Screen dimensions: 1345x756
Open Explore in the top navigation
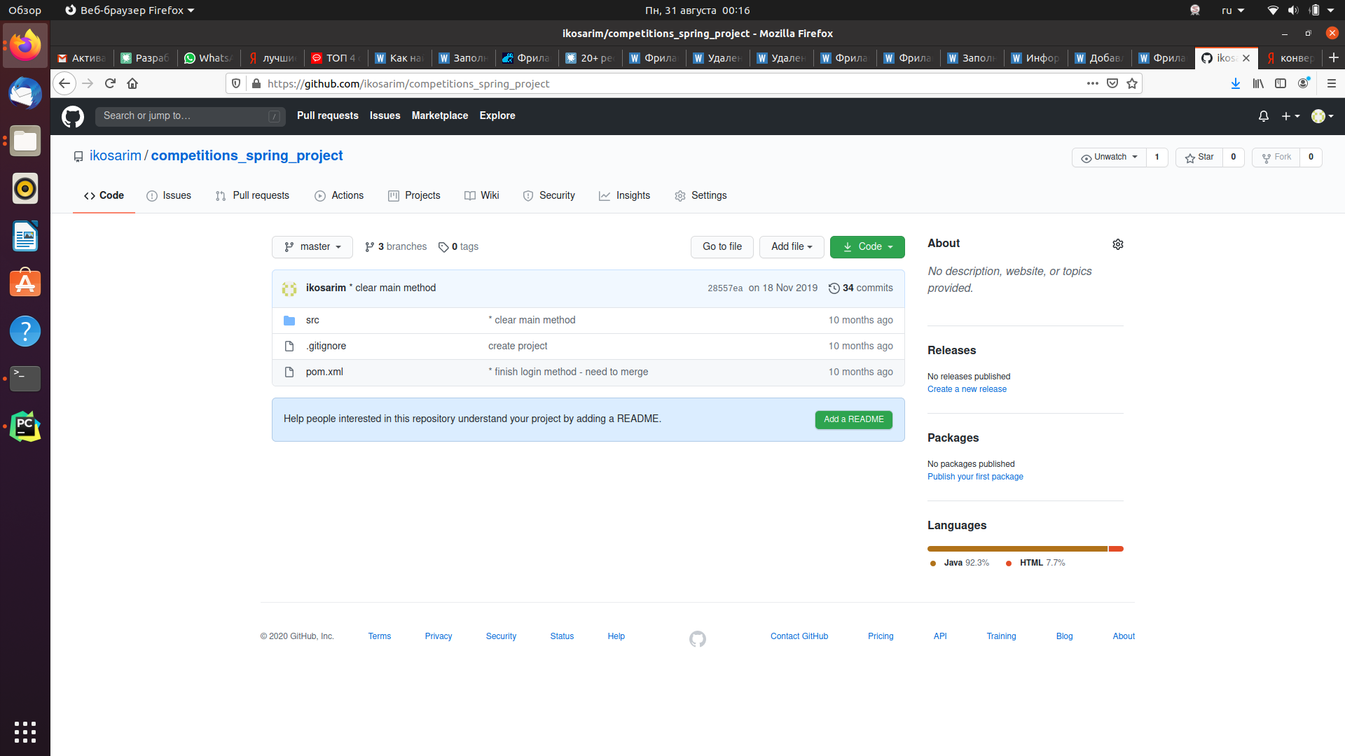497,115
